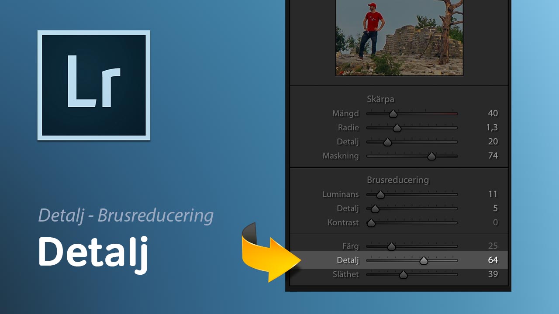Select the Kontrast value 0
The height and width of the screenshot is (314, 559).
coord(495,222)
